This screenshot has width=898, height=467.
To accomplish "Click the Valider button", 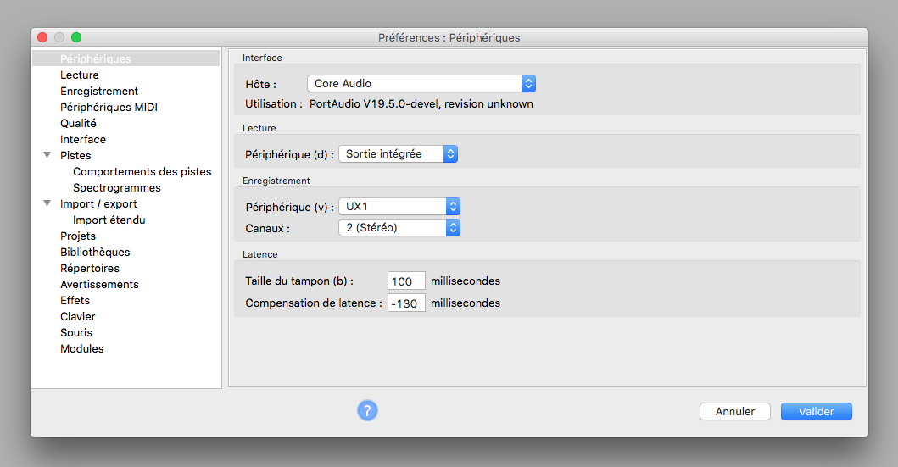I will (816, 411).
